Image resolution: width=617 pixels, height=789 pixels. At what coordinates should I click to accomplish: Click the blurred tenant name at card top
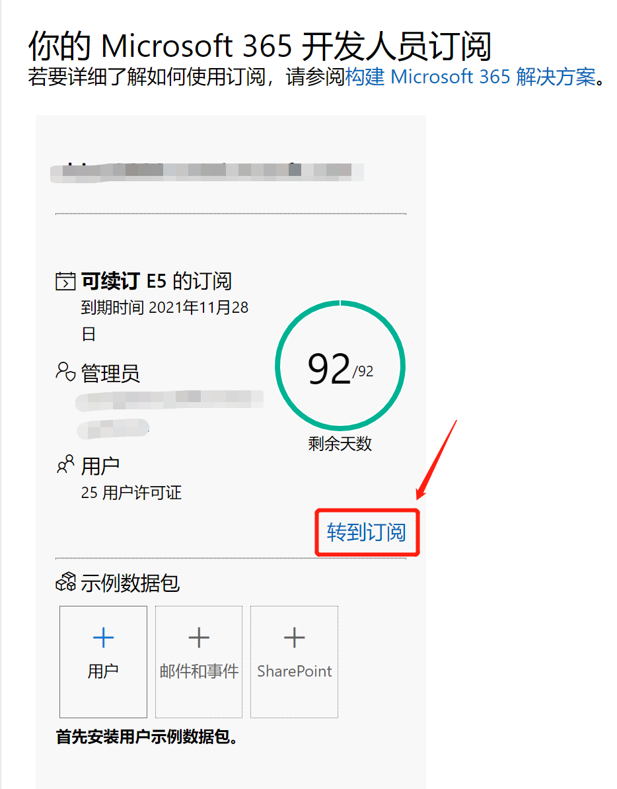click(207, 173)
